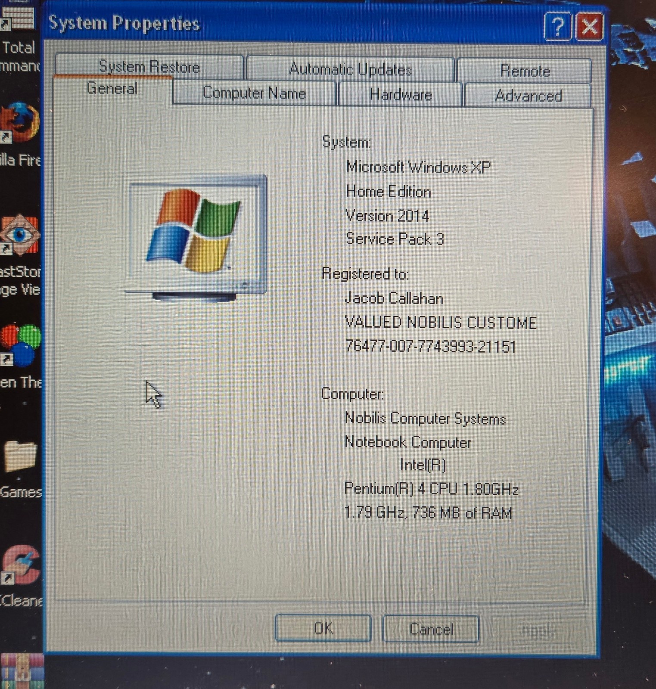
Task: Switch to Automatic Updates tab
Action: click(350, 69)
